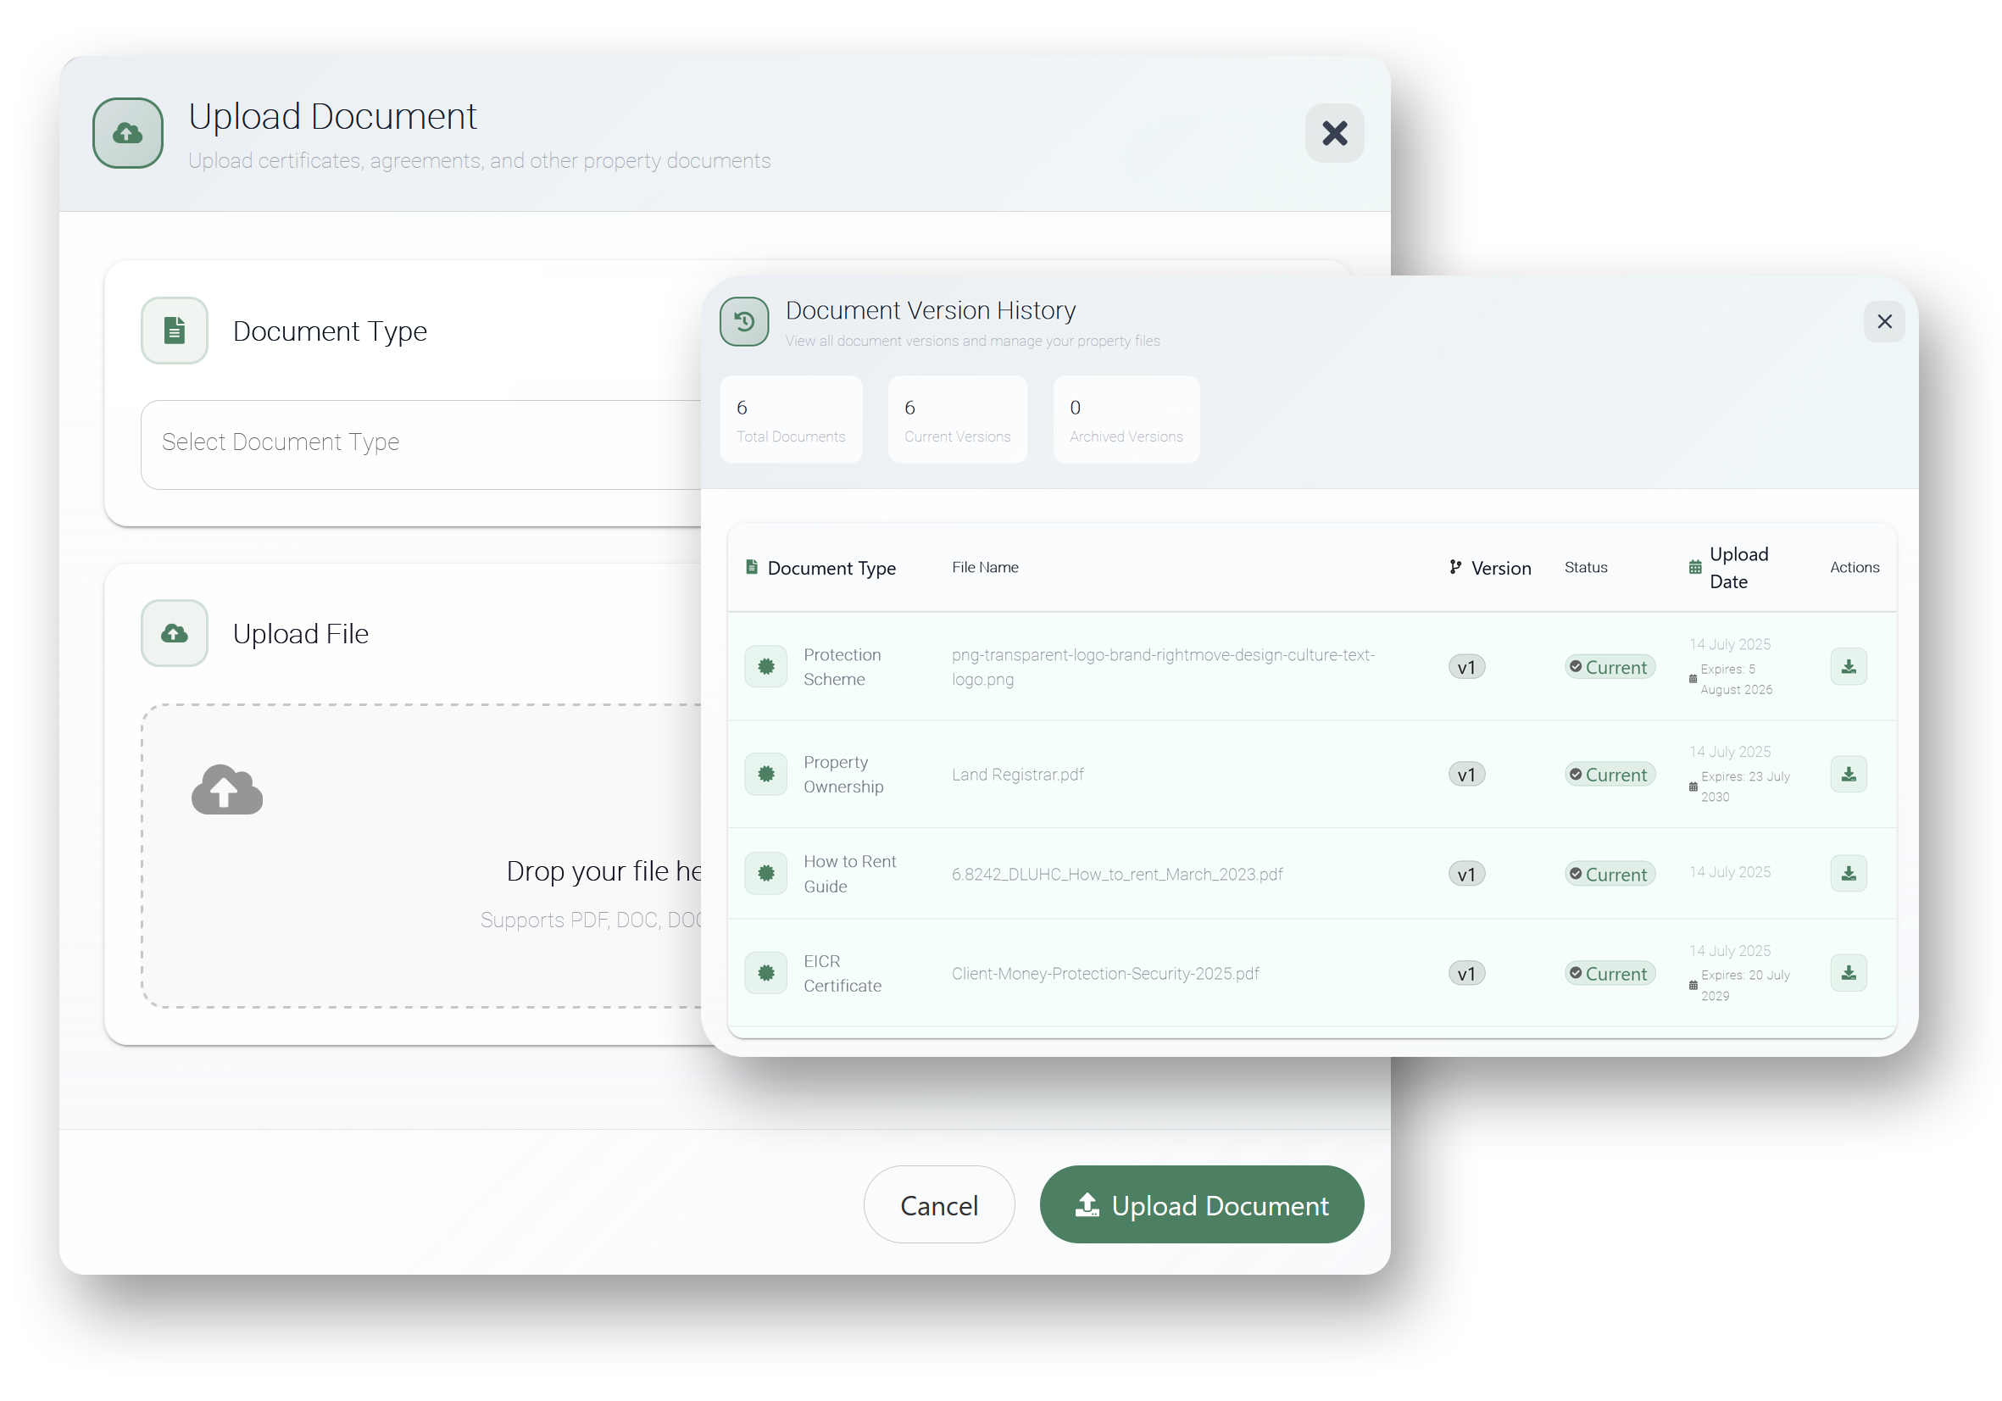The image size is (2002, 1401).
Task: Click the Archived Versions stat card
Action: pyautogui.click(x=1125, y=420)
